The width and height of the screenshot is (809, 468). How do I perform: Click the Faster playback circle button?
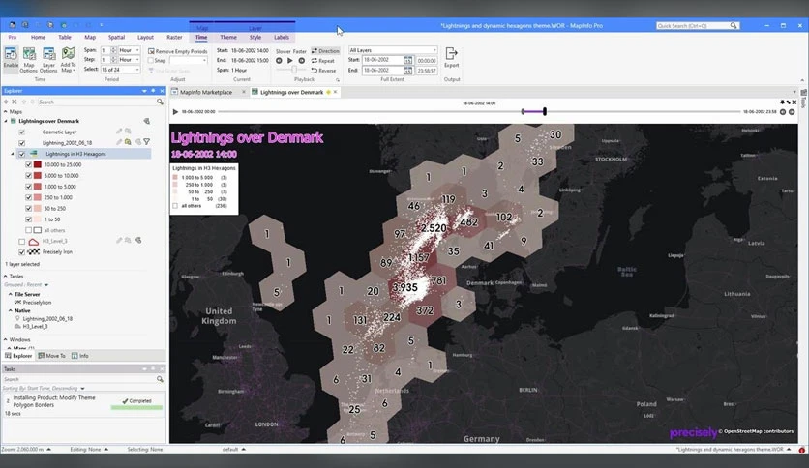coord(302,60)
